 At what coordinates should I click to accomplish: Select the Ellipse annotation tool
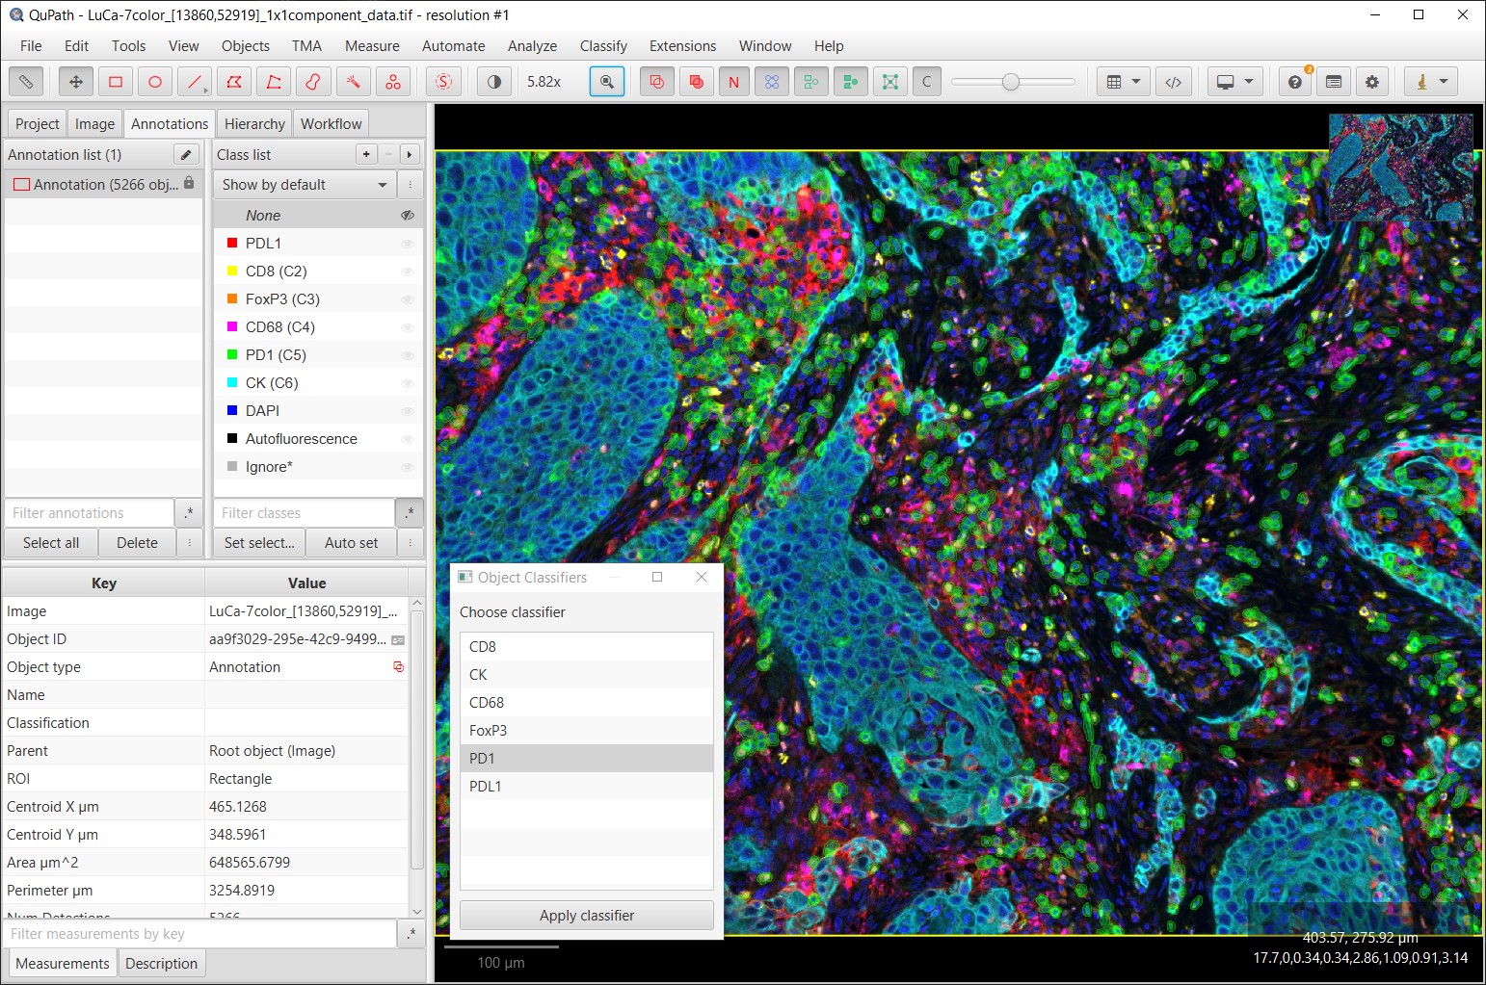click(x=155, y=82)
